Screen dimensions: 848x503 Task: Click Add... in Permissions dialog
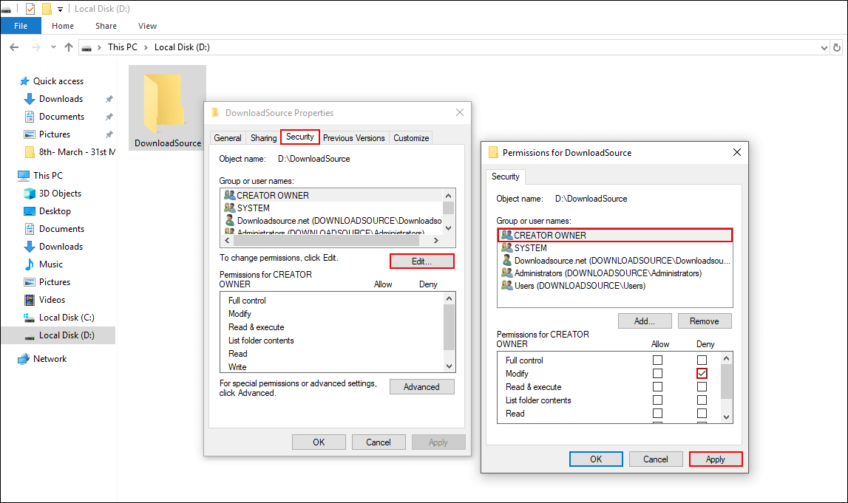645,321
